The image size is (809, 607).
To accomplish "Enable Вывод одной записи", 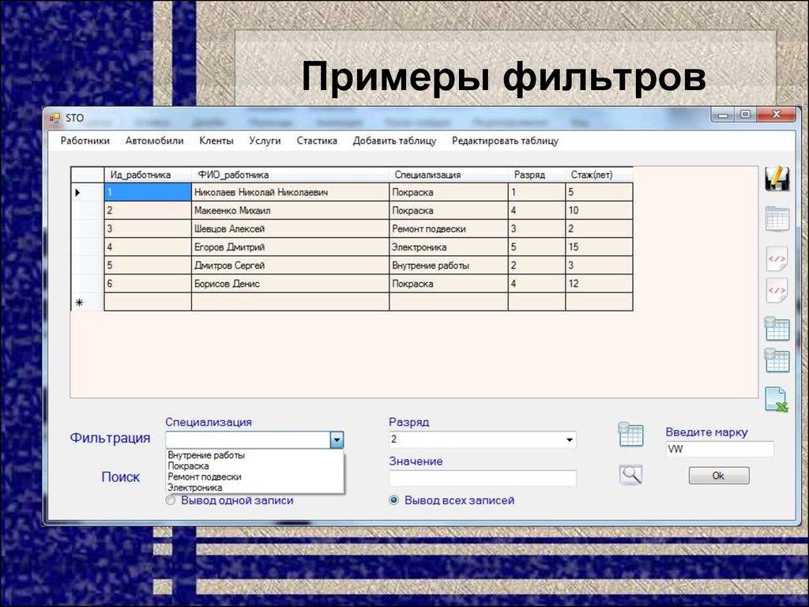I will click(x=170, y=500).
